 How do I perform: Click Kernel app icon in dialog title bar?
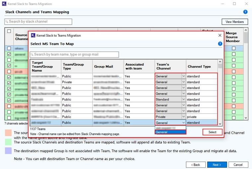[33, 35]
